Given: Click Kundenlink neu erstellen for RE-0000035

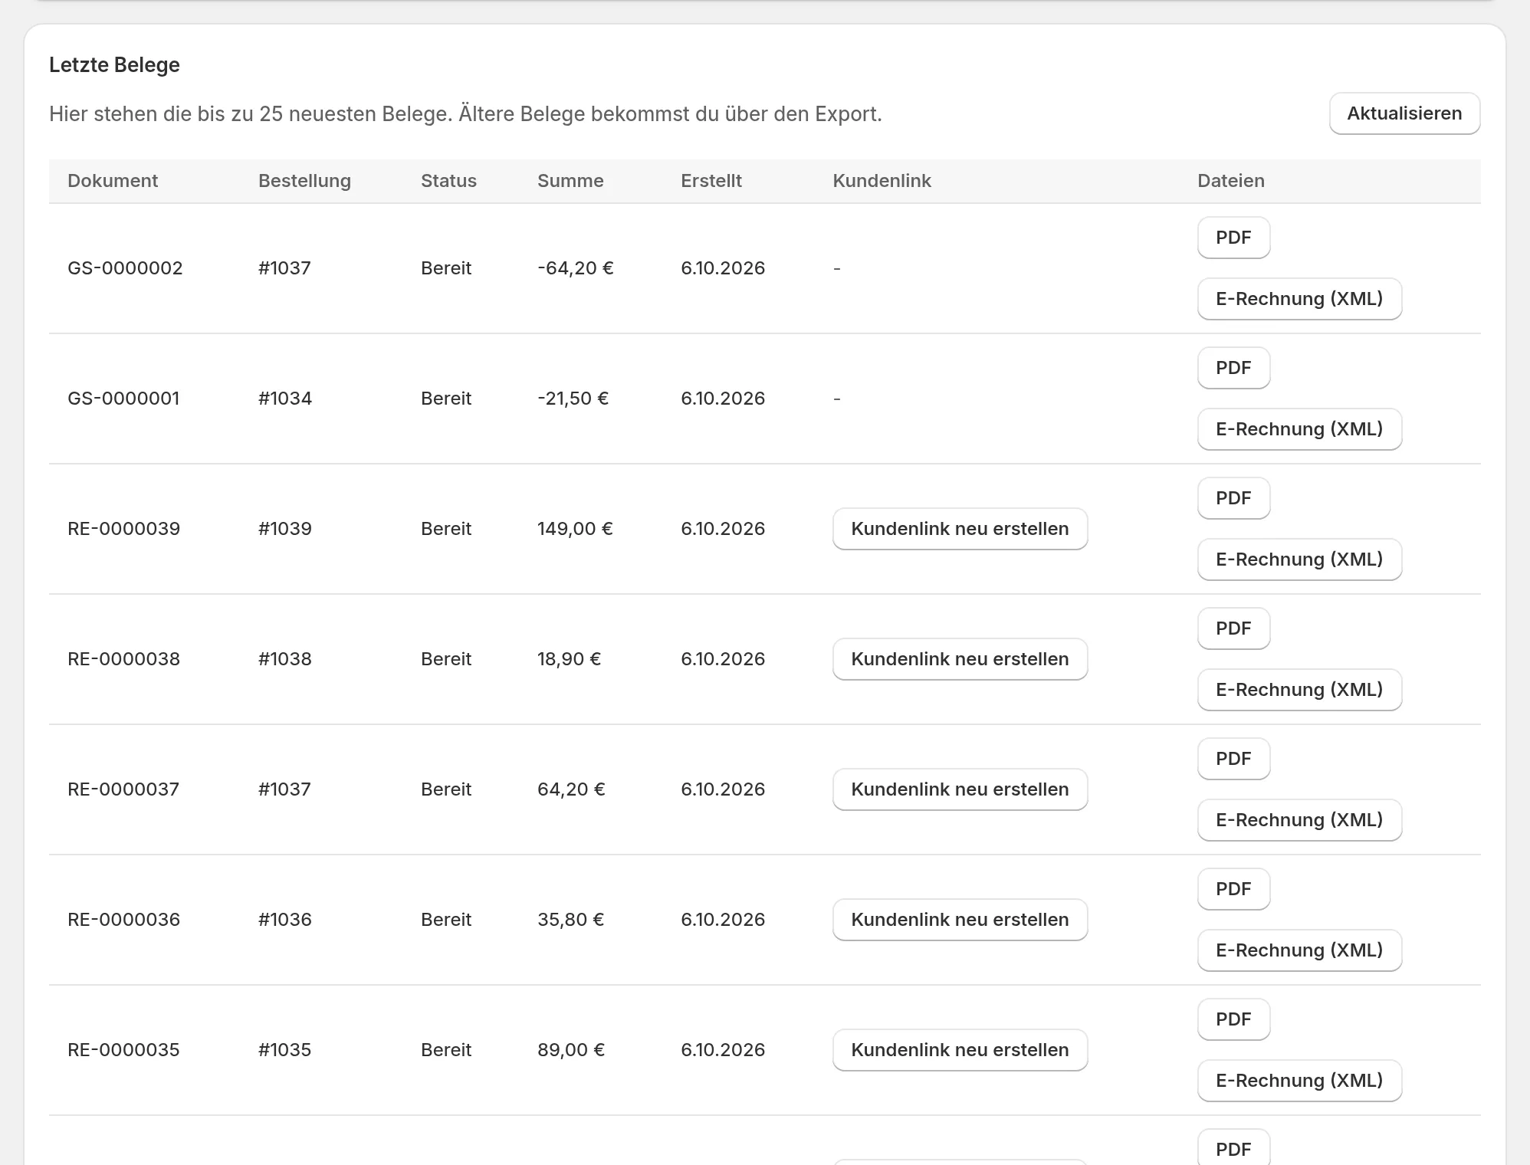Looking at the screenshot, I should 960,1050.
